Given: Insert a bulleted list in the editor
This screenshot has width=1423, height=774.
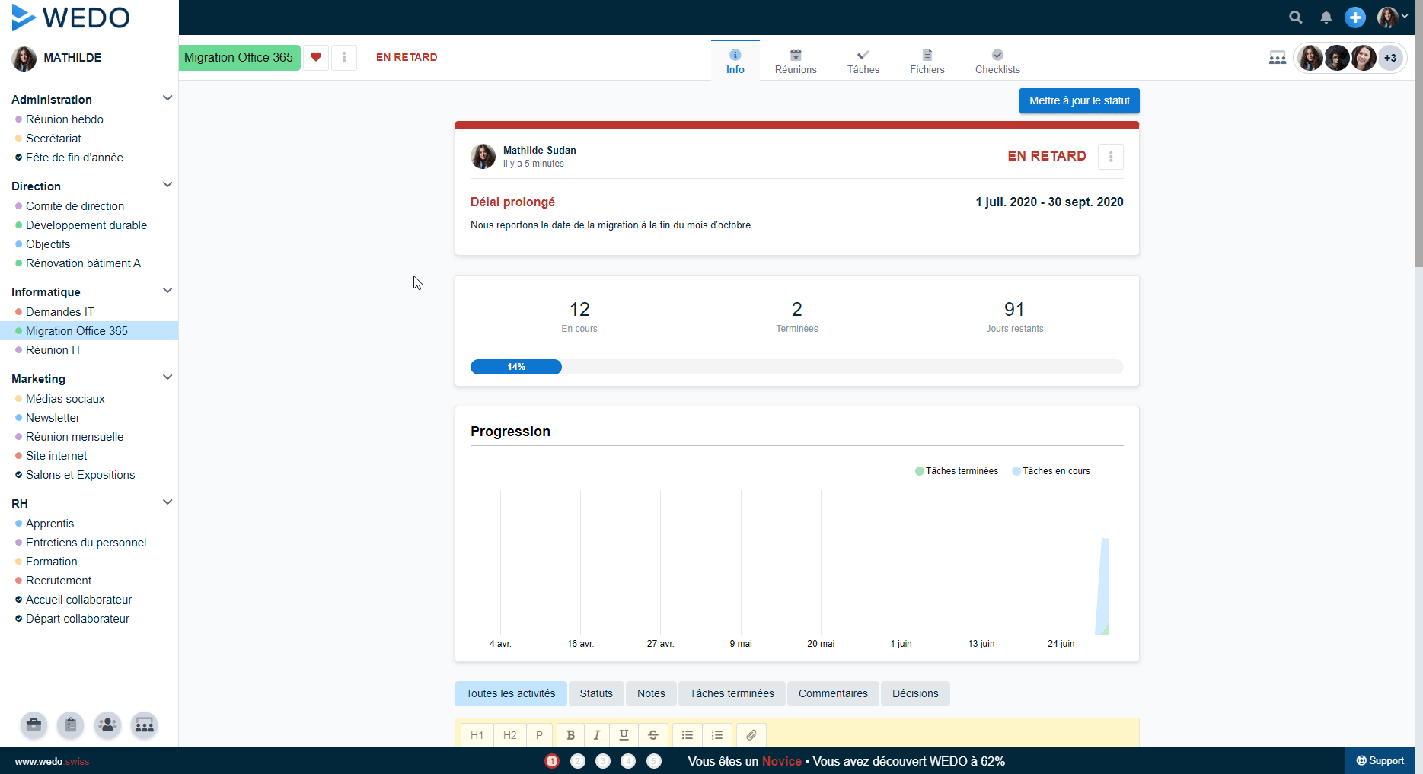Looking at the screenshot, I should tap(687, 735).
